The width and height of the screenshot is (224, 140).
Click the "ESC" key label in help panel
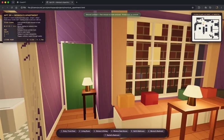point(5,30)
